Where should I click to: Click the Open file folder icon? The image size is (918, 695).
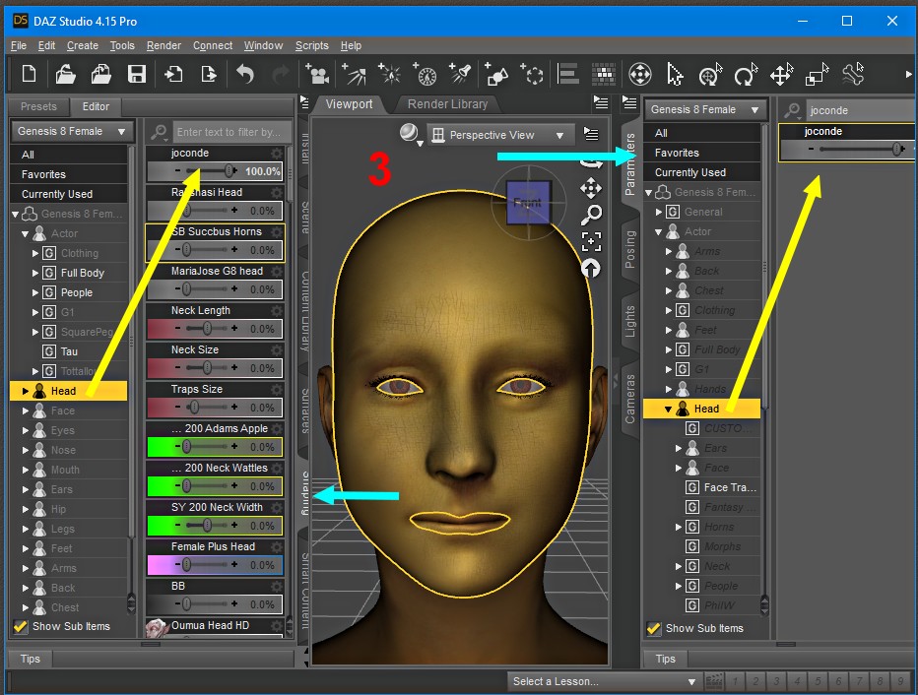[65, 74]
